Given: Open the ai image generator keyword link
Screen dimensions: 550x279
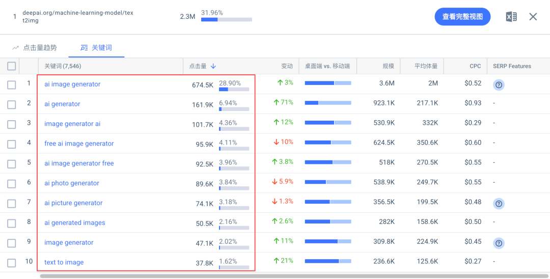Looking at the screenshot, I should (72, 84).
